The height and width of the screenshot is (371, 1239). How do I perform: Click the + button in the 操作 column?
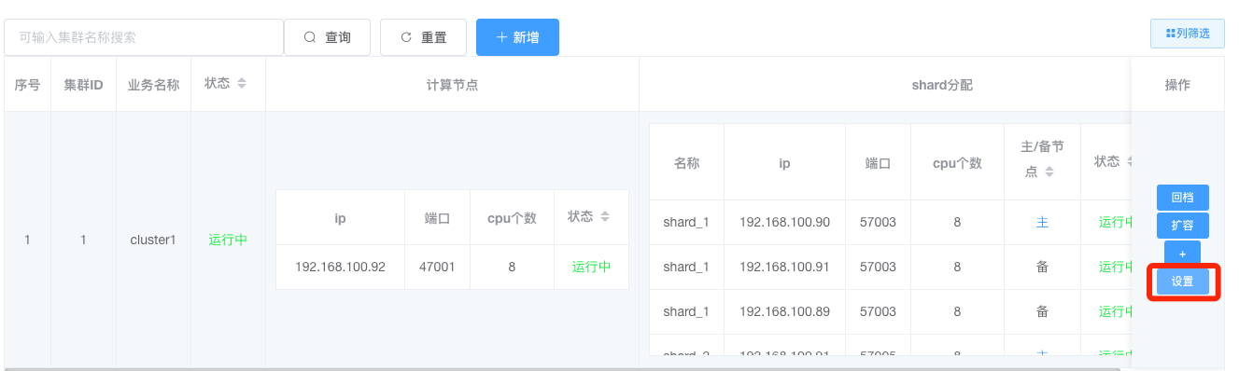point(1182,254)
